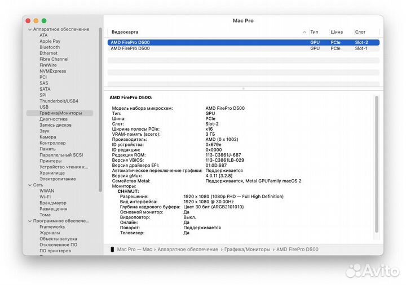Screen dimensions: 406x285
Task: Select ATA in the sidebar
Action: tap(43, 35)
